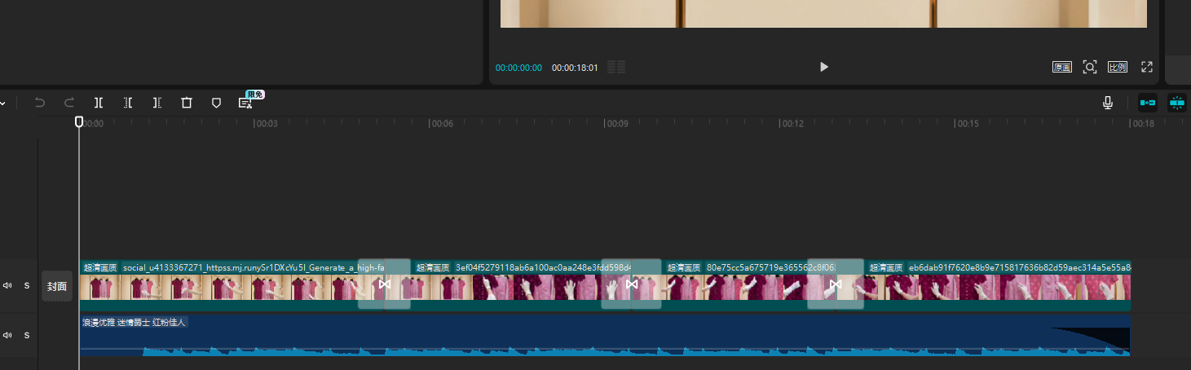Start recording with the microphone icon

[1108, 103]
